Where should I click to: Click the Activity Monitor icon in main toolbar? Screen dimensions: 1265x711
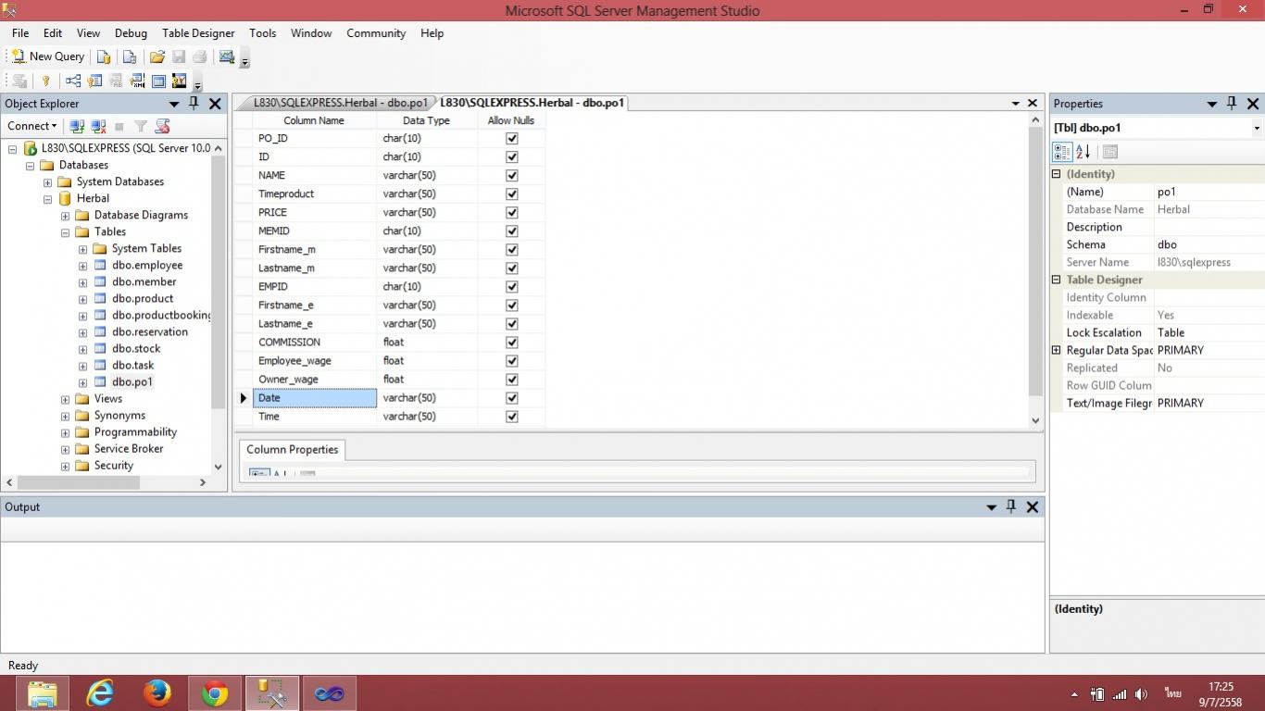[x=226, y=56]
